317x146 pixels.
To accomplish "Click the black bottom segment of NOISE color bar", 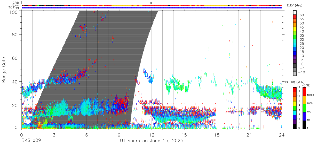I will tap(304, 124).
